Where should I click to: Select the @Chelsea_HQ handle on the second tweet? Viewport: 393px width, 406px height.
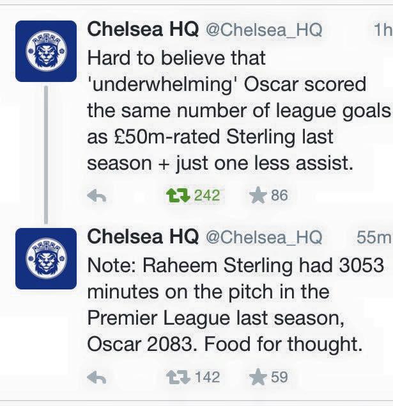tap(264, 238)
